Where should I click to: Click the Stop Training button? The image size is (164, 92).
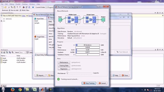click(89, 83)
